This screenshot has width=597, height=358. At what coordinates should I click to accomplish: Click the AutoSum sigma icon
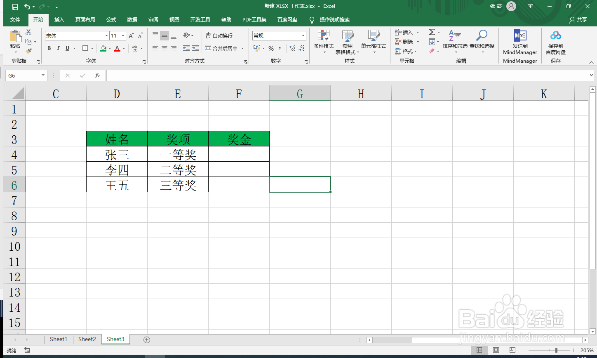pyautogui.click(x=432, y=32)
